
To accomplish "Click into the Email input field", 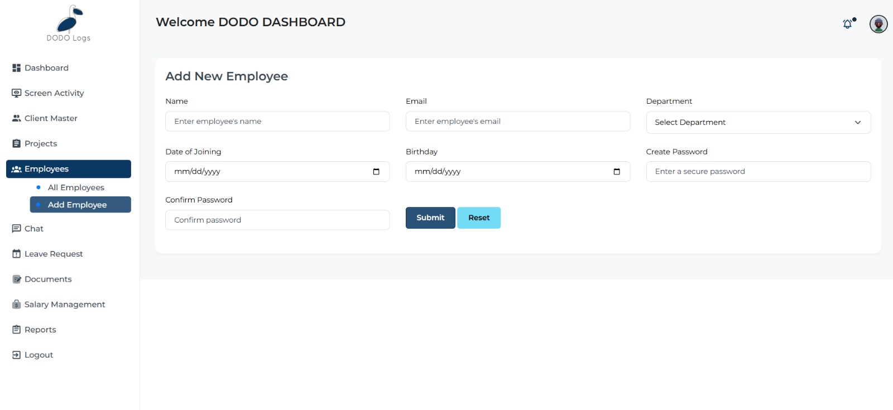I will click(x=517, y=122).
